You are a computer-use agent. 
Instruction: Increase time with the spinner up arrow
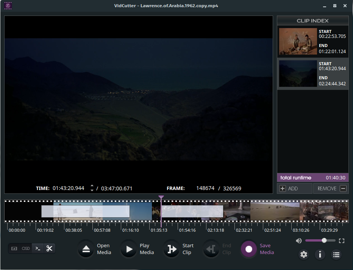[92, 186]
